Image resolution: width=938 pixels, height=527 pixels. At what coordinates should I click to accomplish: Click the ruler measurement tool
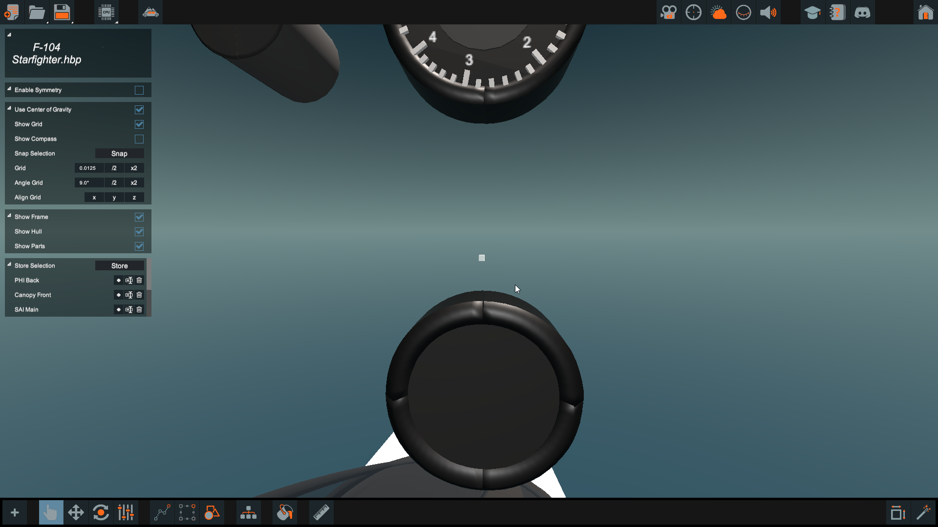coord(321,513)
